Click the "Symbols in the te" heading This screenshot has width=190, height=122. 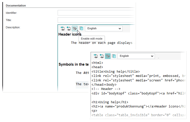74,64
